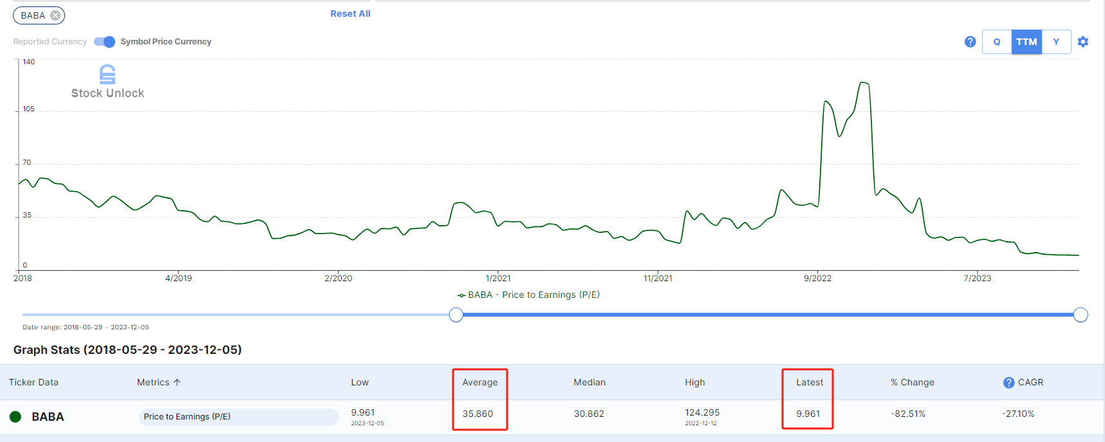Click BABA Price to Earnings legend entry
Screen dimensions: 1105x442
click(x=528, y=295)
